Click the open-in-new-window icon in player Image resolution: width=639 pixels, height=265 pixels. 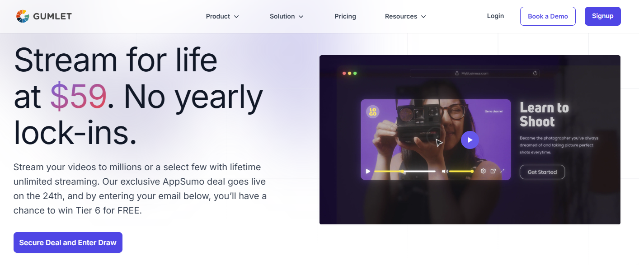point(493,171)
